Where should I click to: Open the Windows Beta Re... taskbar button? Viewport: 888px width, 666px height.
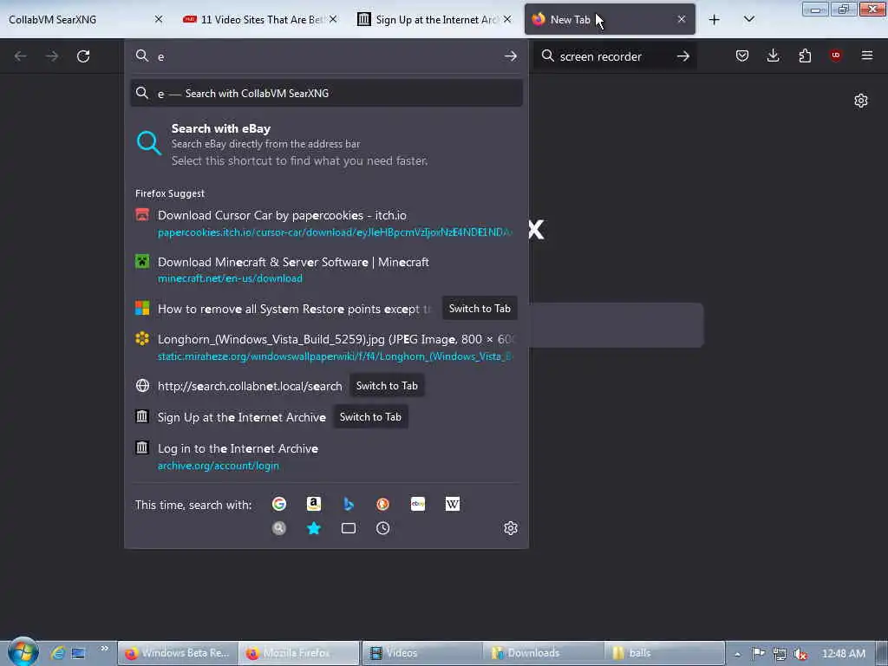(x=178, y=653)
